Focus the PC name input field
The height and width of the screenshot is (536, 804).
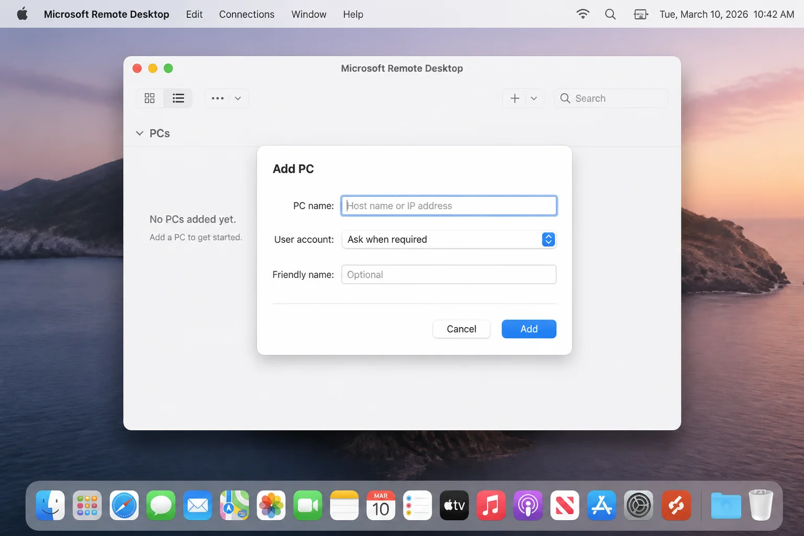tap(449, 206)
